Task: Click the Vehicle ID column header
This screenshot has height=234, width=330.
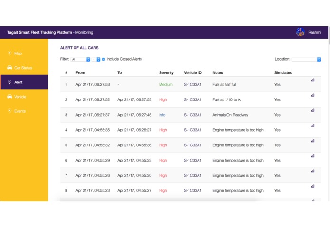Action: point(193,72)
